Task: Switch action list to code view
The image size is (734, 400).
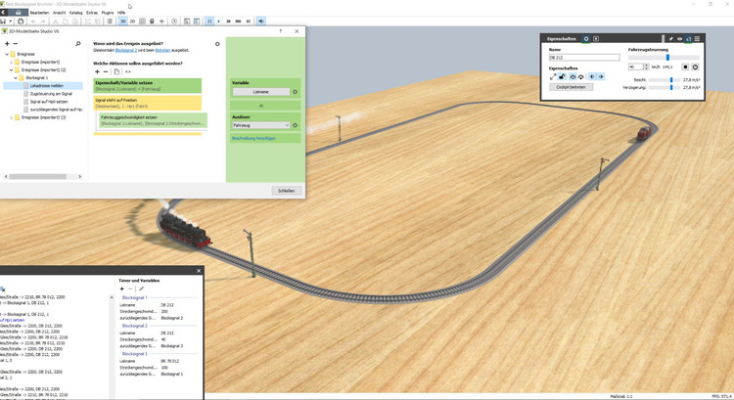Action: (128, 71)
